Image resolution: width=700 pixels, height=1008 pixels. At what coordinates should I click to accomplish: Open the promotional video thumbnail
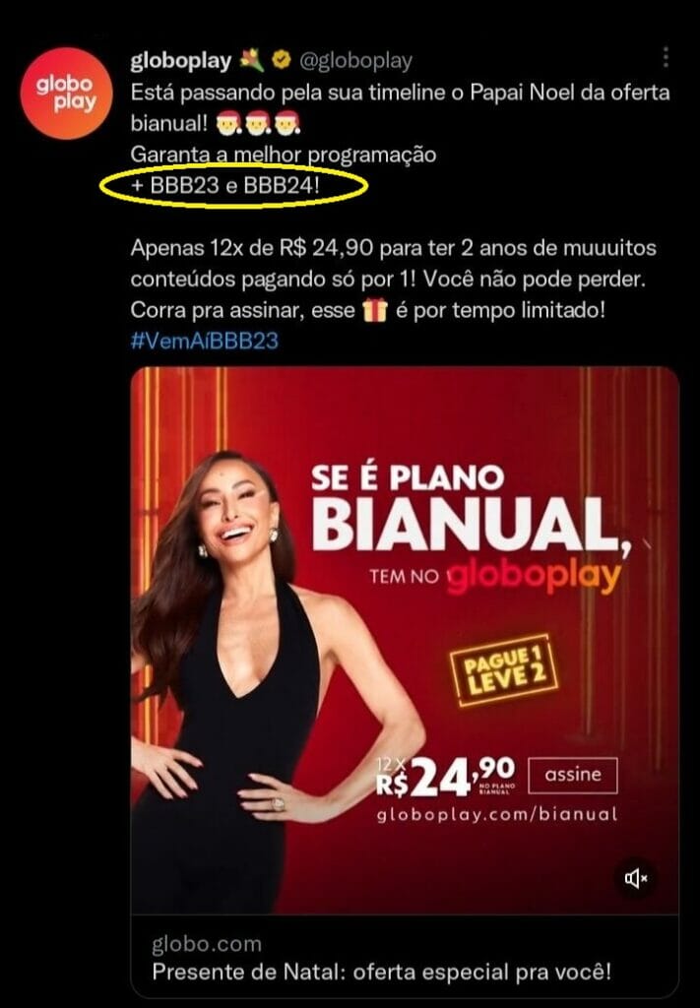tap(405, 640)
